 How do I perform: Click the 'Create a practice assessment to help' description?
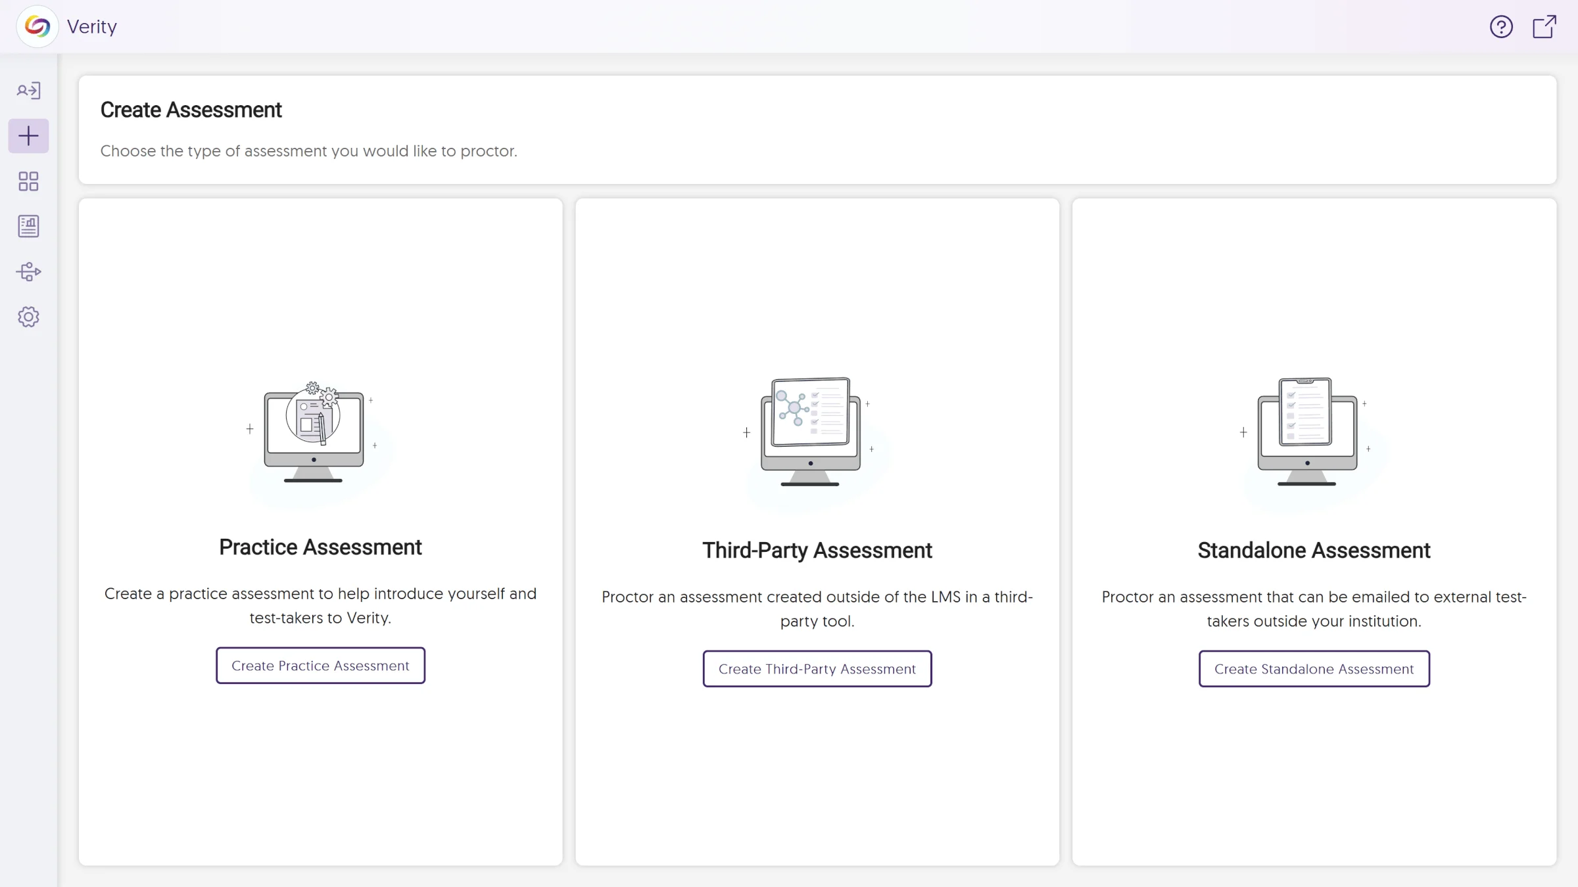click(x=320, y=606)
